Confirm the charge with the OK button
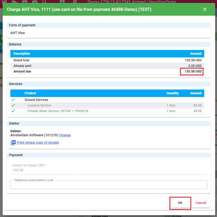The width and height of the screenshot is (217, 217). tap(180, 203)
